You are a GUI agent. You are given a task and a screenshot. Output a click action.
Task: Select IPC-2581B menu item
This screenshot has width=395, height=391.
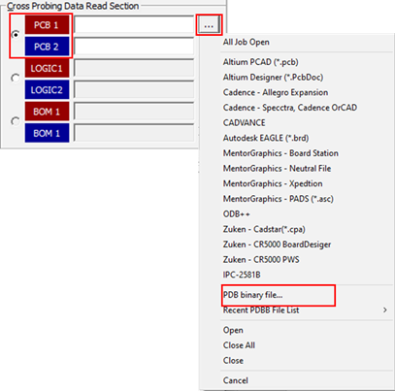[x=242, y=275]
